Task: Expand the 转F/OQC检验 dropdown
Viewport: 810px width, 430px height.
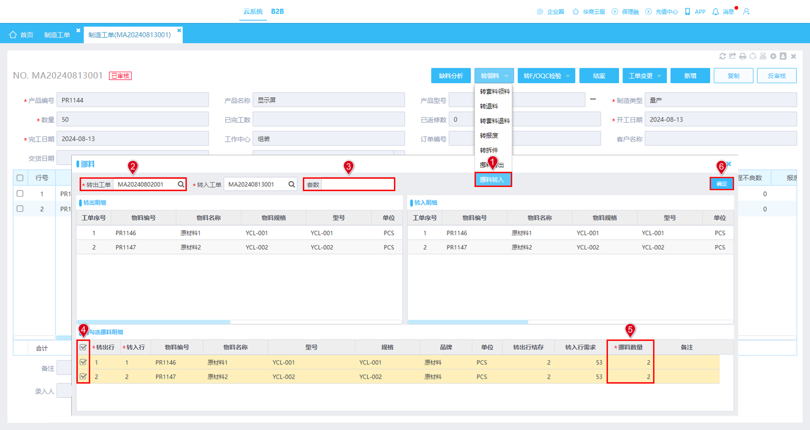Action: tap(546, 76)
